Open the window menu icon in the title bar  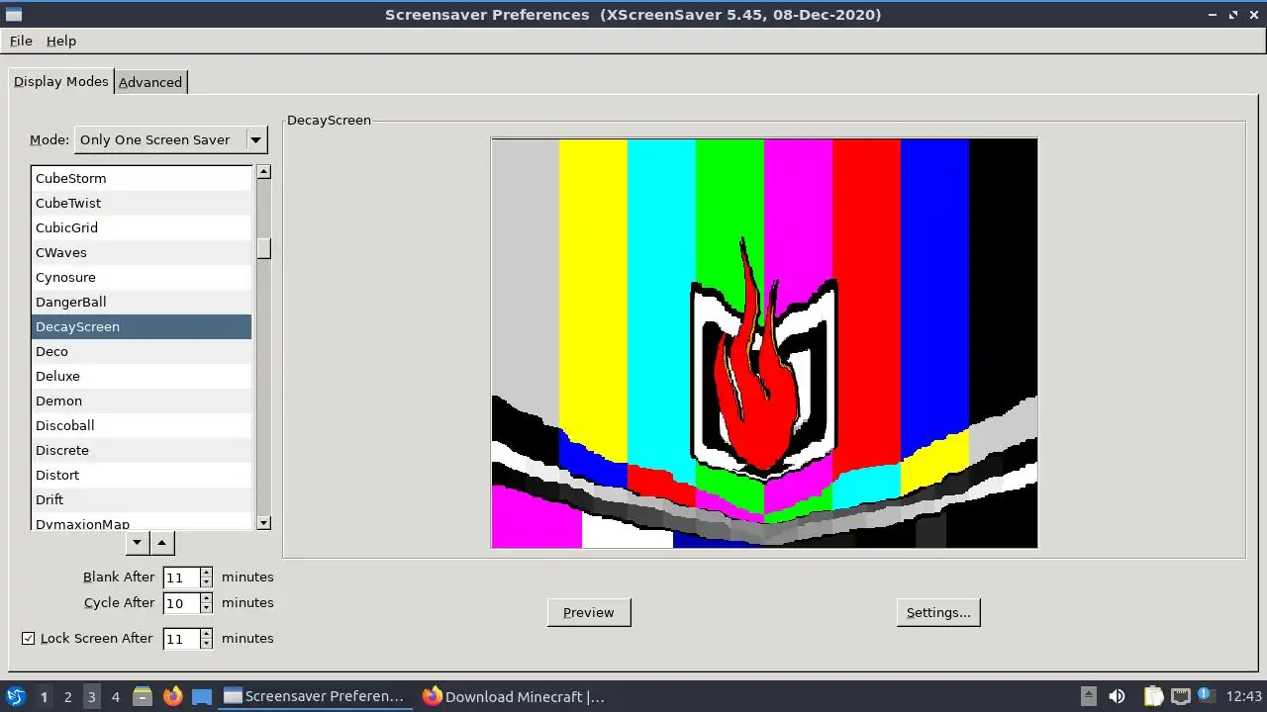click(13, 15)
